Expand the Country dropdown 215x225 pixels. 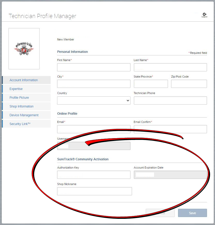(94, 101)
